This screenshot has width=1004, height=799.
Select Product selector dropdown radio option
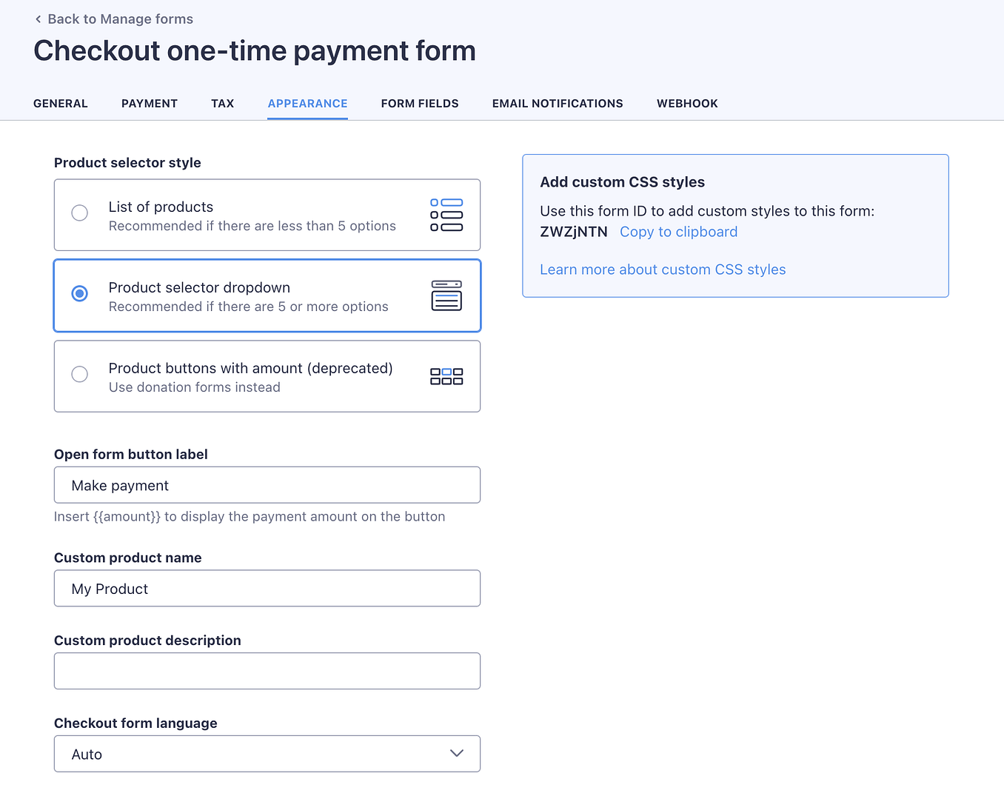pyautogui.click(x=80, y=294)
